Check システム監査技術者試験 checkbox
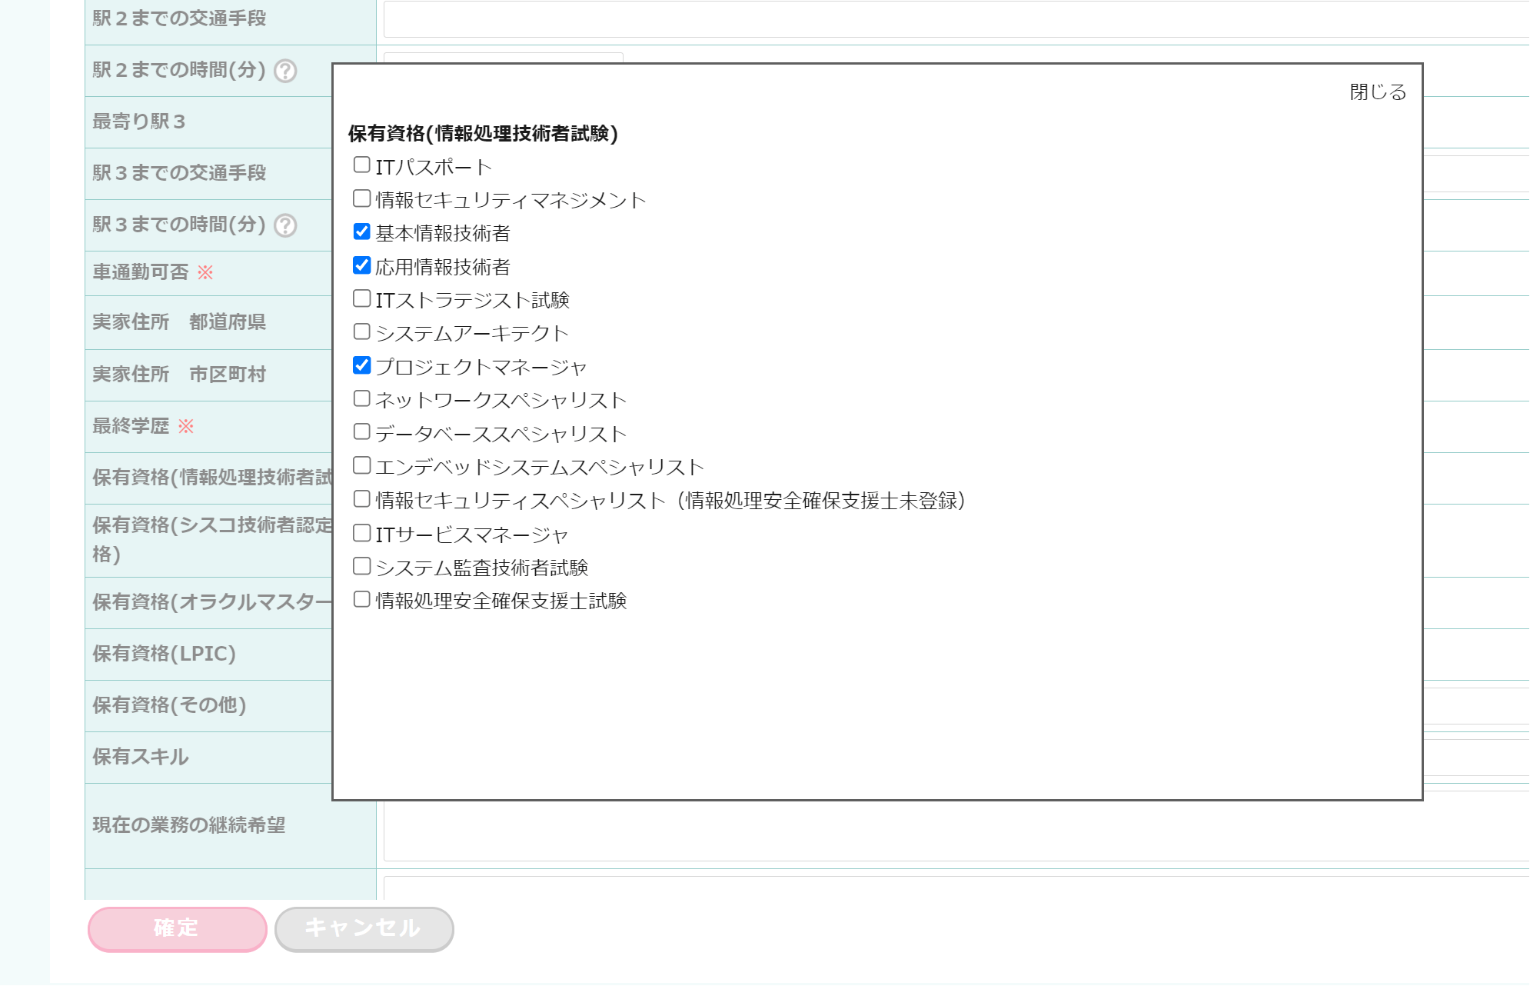Viewport: 1530px width, 986px height. pyautogui.click(x=361, y=566)
